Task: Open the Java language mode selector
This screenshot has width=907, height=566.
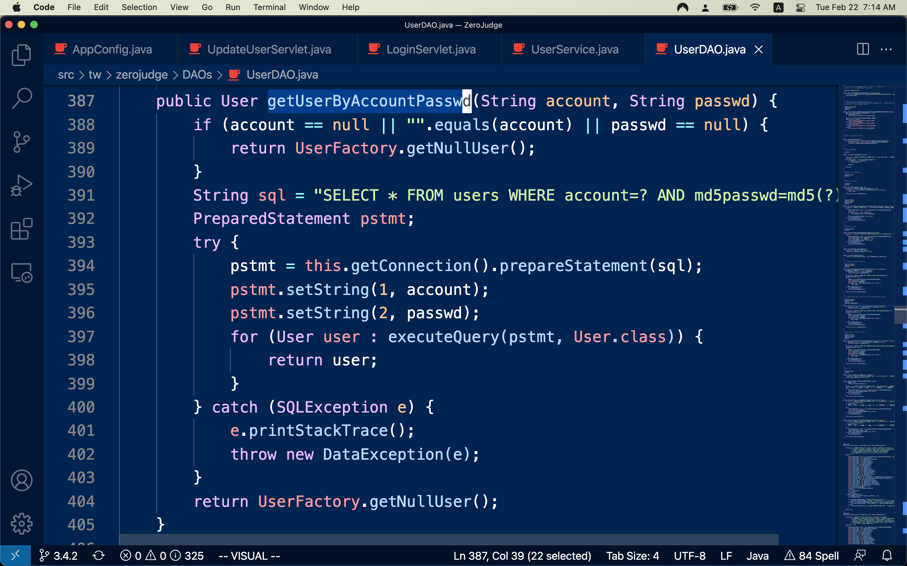Action: pyautogui.click(x=757, y=556)
